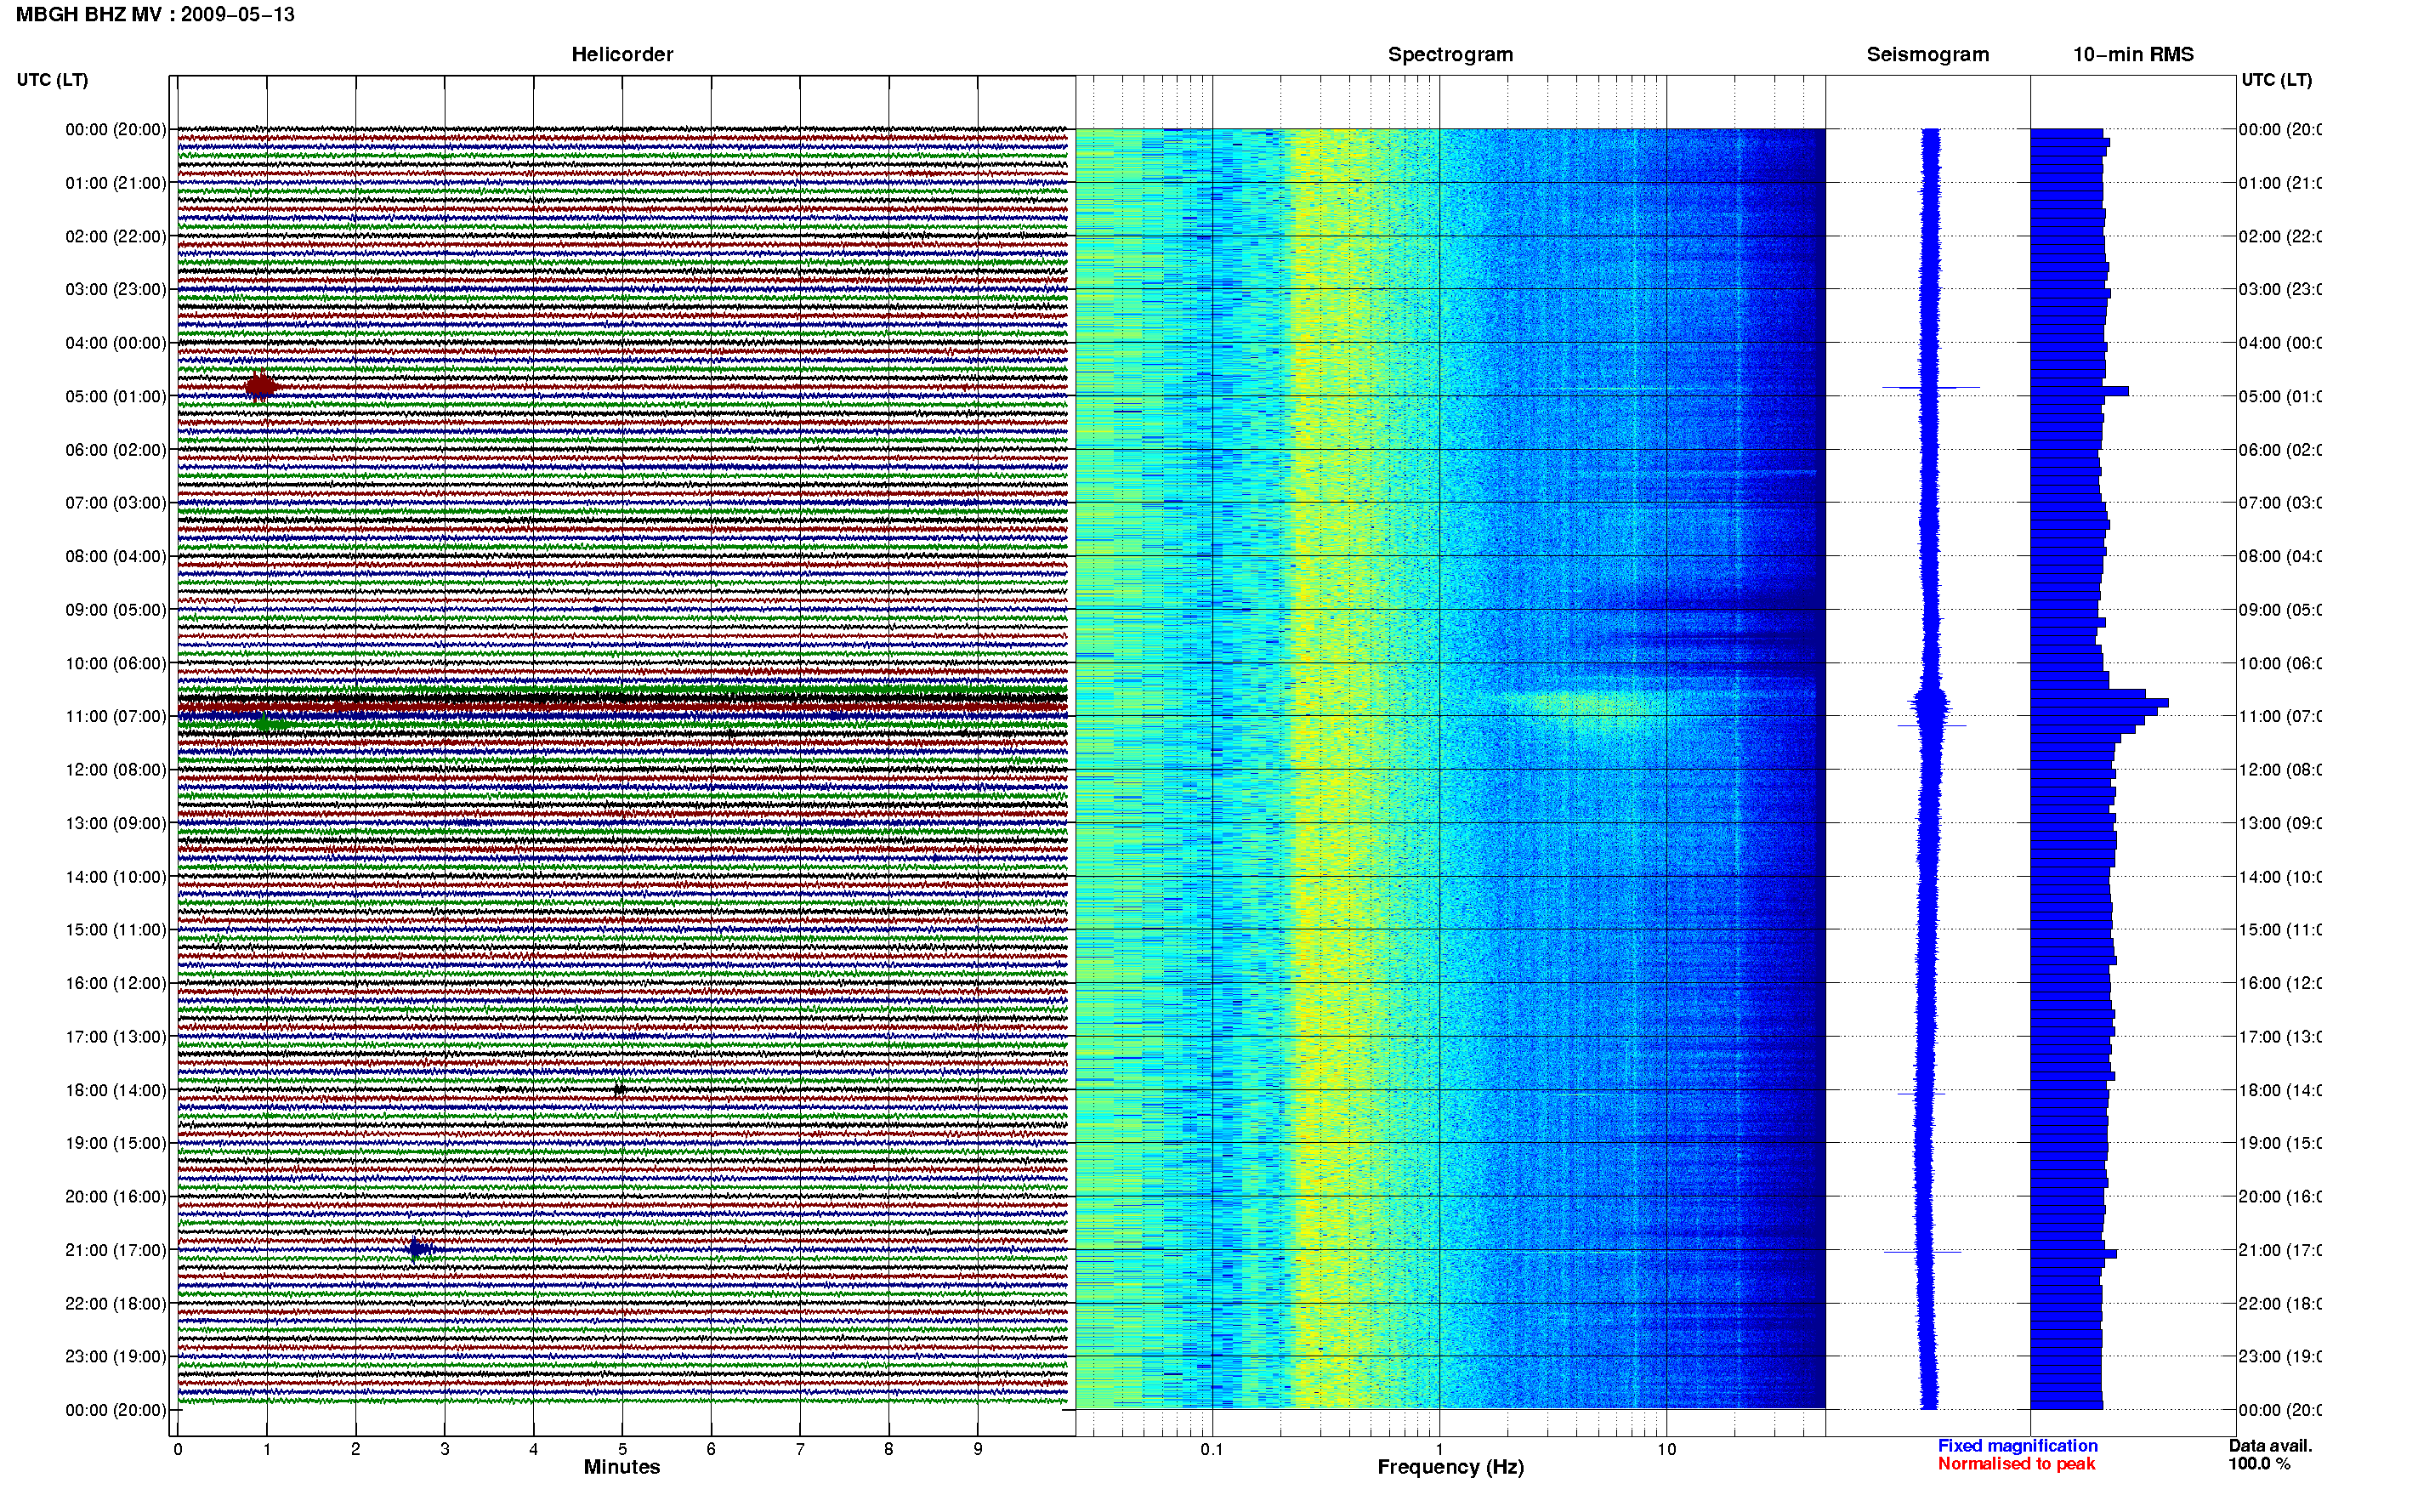This screenshot has height=1512, width=2418.
Task: Click the tallest RMS bar near 11:00
Action: pos(2099,703)
